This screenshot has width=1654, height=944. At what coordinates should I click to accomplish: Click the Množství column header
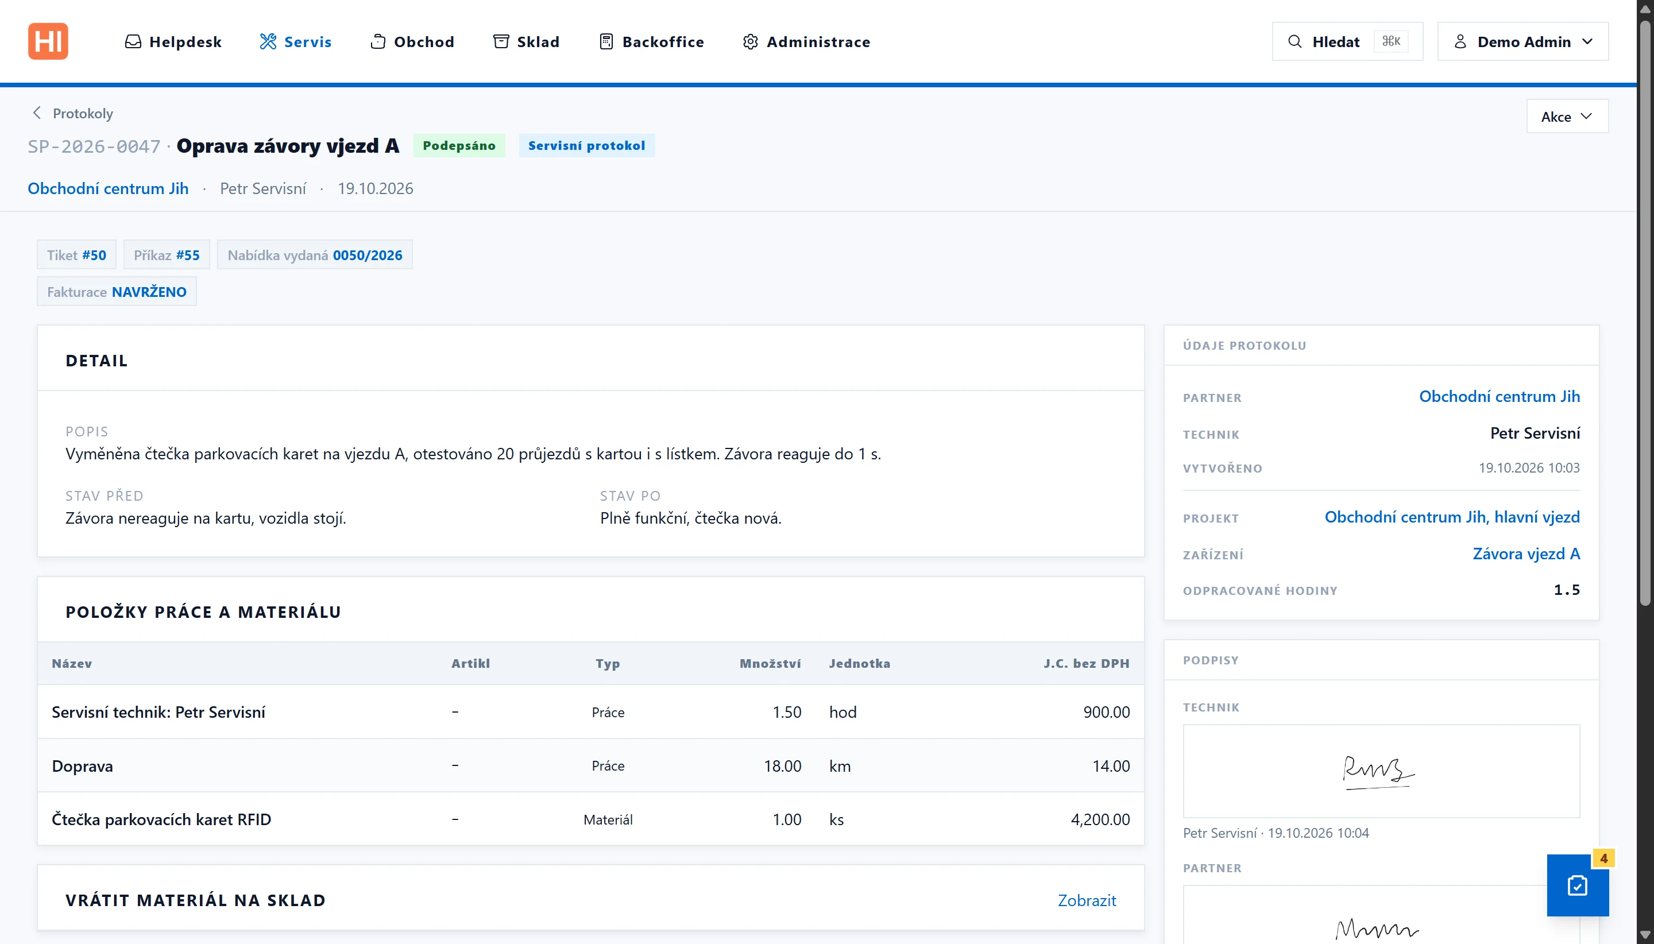click(x=770, y=663)
